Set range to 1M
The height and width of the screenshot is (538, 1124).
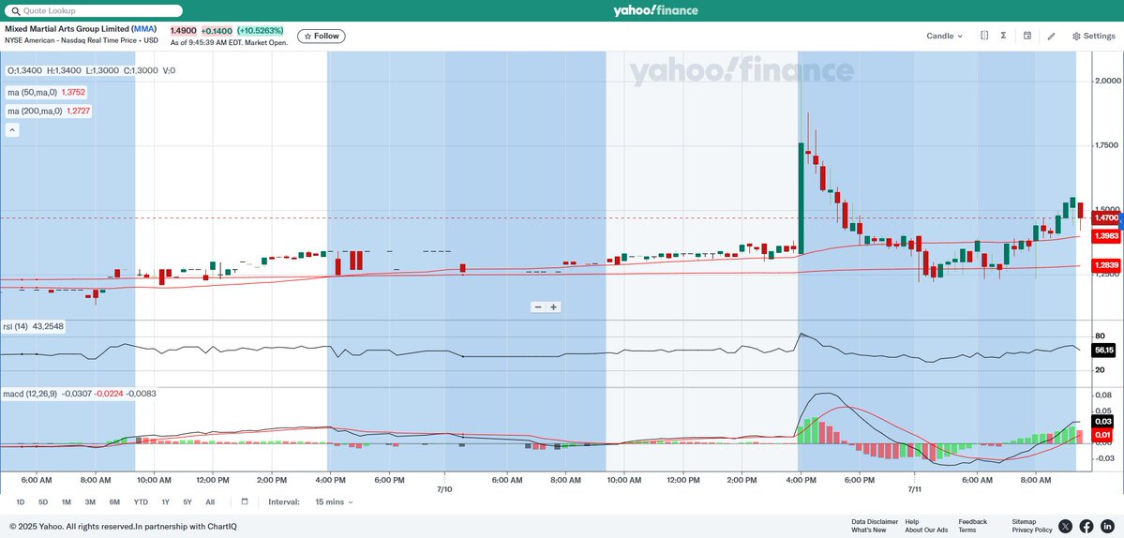(66, 502)
